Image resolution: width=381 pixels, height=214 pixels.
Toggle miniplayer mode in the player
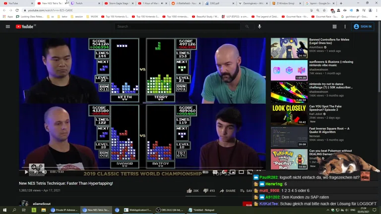pyautogui.click(x=232, y=172)
